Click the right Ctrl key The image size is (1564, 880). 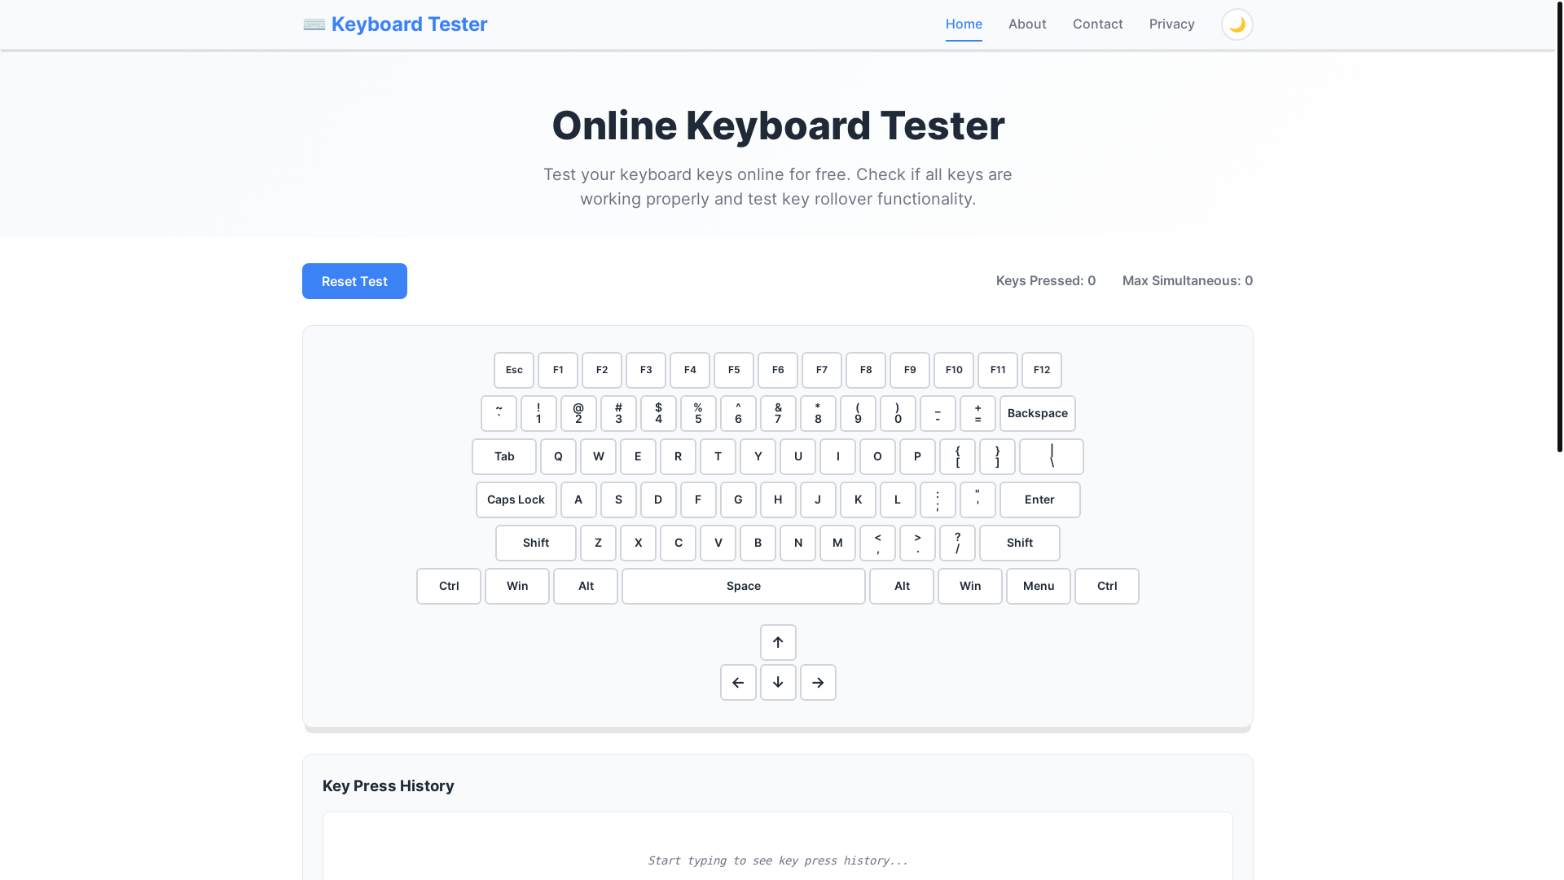(1107, 586)
